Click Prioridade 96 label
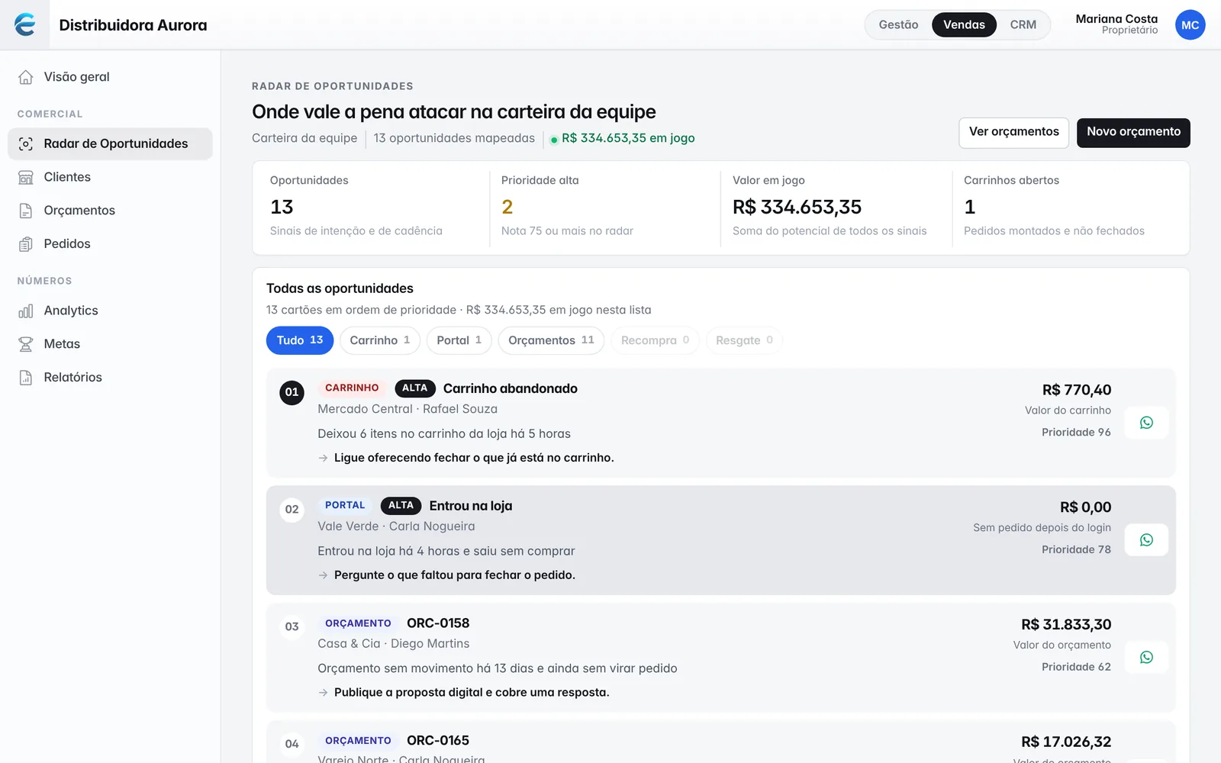Screen dimensions: 1221x763 point(1076,433)
